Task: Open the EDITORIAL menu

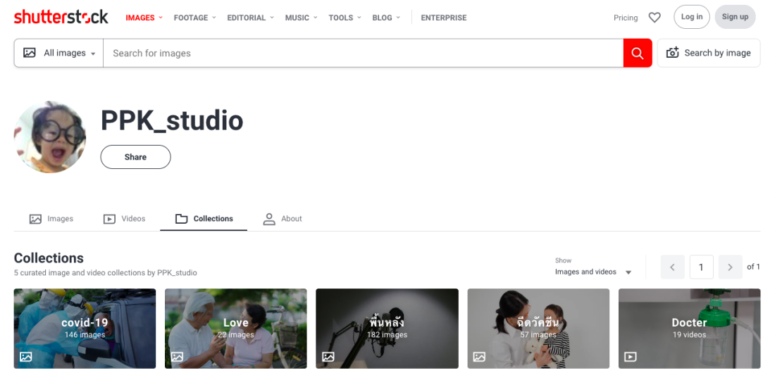Action: [251, 18]
